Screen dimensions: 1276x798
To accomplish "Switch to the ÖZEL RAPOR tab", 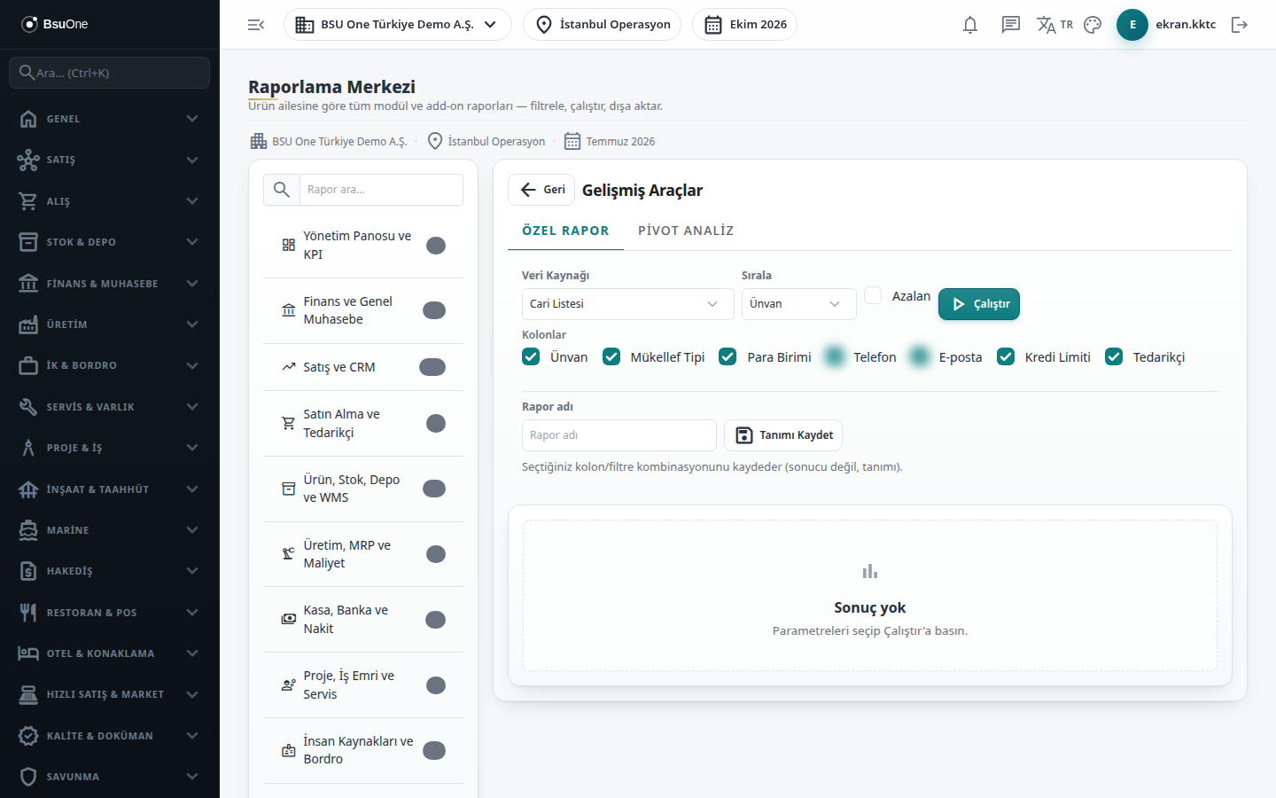I will point(565,231).
